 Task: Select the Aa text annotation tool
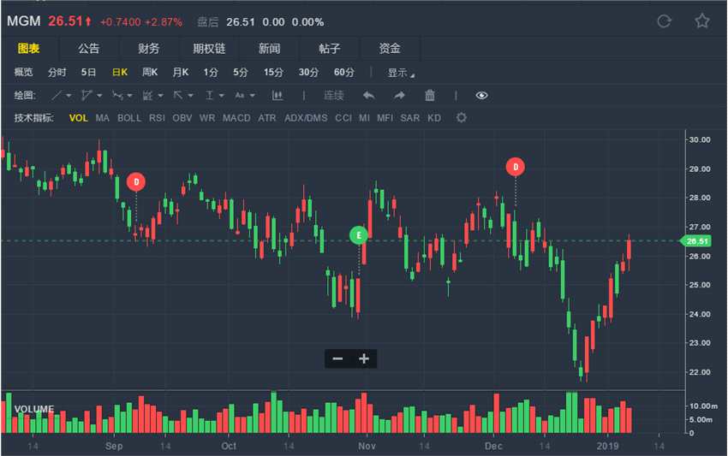[240, 96]
